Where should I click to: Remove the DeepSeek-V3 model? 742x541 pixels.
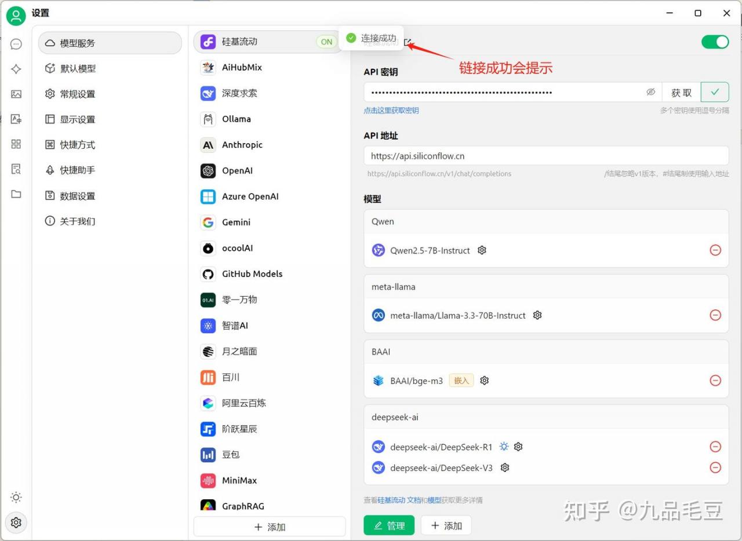(x=715, y=467)
